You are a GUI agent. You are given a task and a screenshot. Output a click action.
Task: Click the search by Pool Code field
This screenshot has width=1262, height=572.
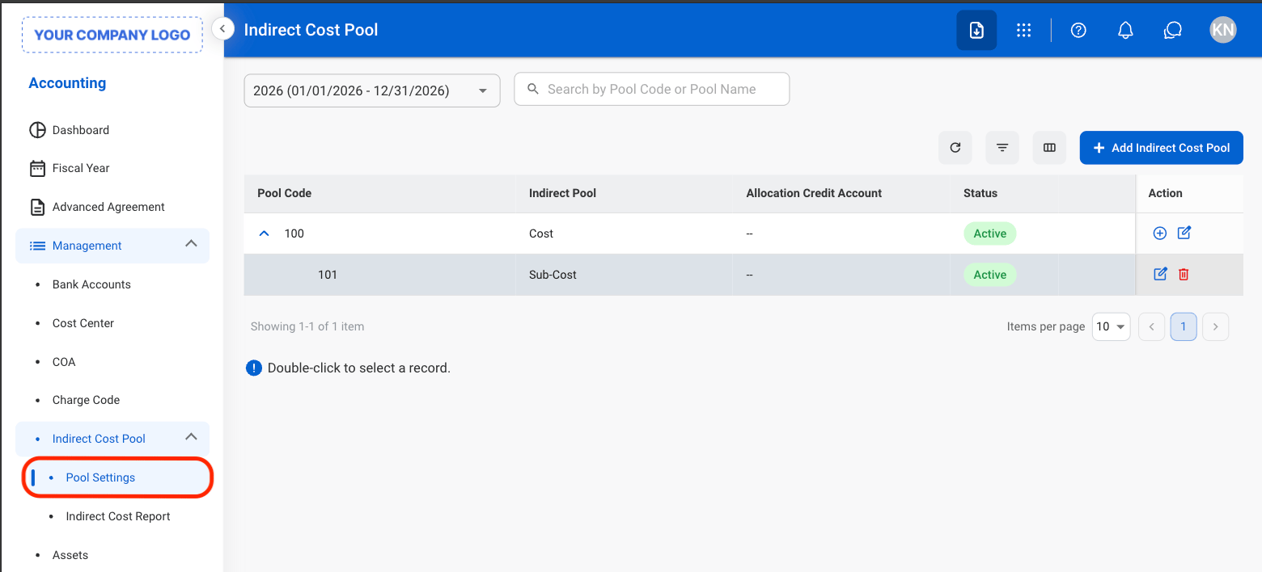652,89
